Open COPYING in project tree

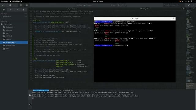(9, 36)
